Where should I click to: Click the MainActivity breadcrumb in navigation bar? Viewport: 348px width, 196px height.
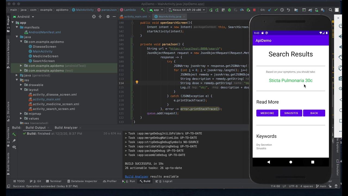(x=83, y=10)
